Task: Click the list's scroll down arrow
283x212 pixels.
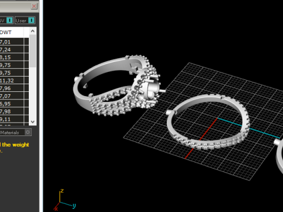Action: pyautogui.click(x=32, y=122)
